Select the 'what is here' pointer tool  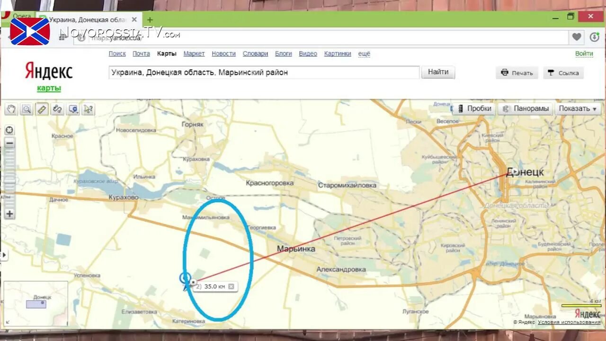pos(89,109)
